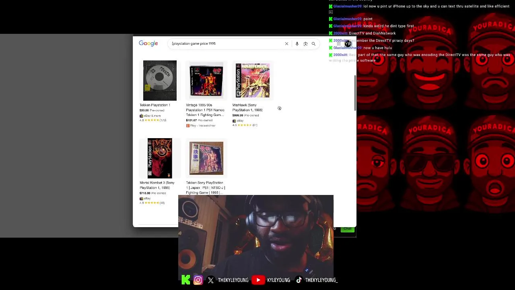The width and height of the screenshot is (515, 290).
Task: Click the green Chat button
Action: (347, 229)
